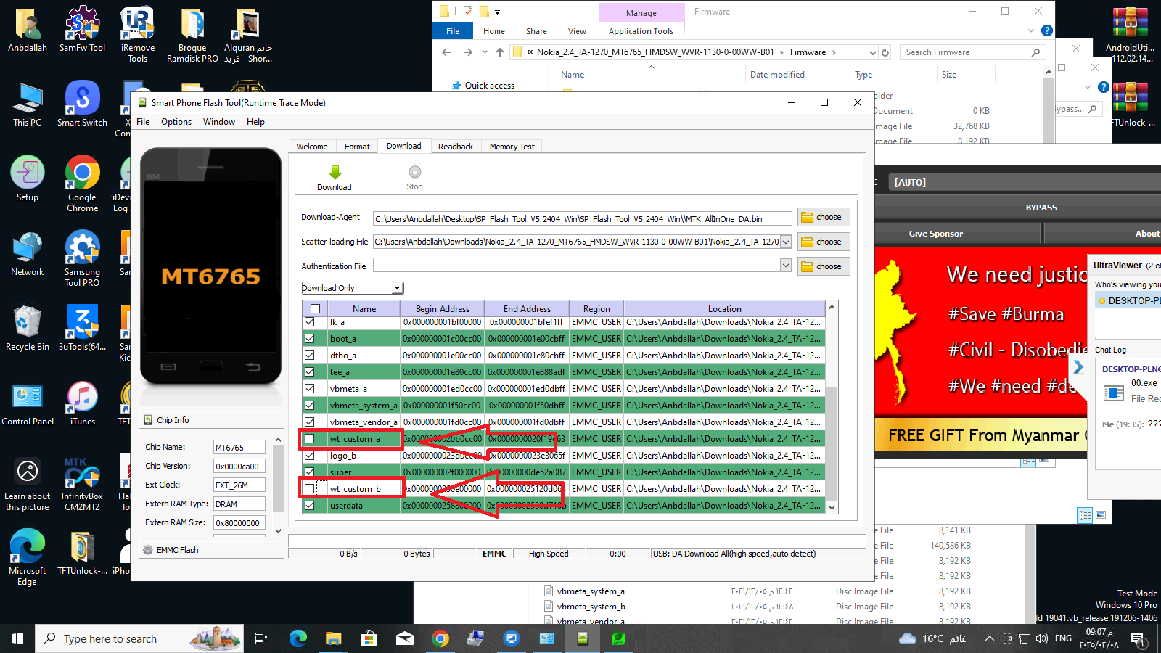1161x653 pixels.
Task: Click the green Download arrow icon
Action: click(335, 173)
